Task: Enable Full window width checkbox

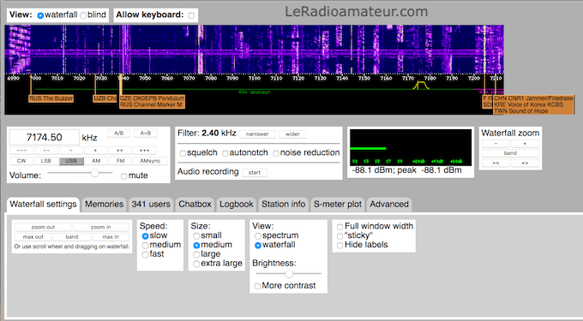Action: point(340,227)
